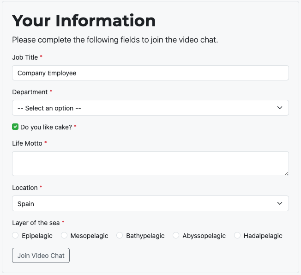Choose the Hadalpelagic radio button
This screenshot has height=275, width=301.
tap(237, 236)
